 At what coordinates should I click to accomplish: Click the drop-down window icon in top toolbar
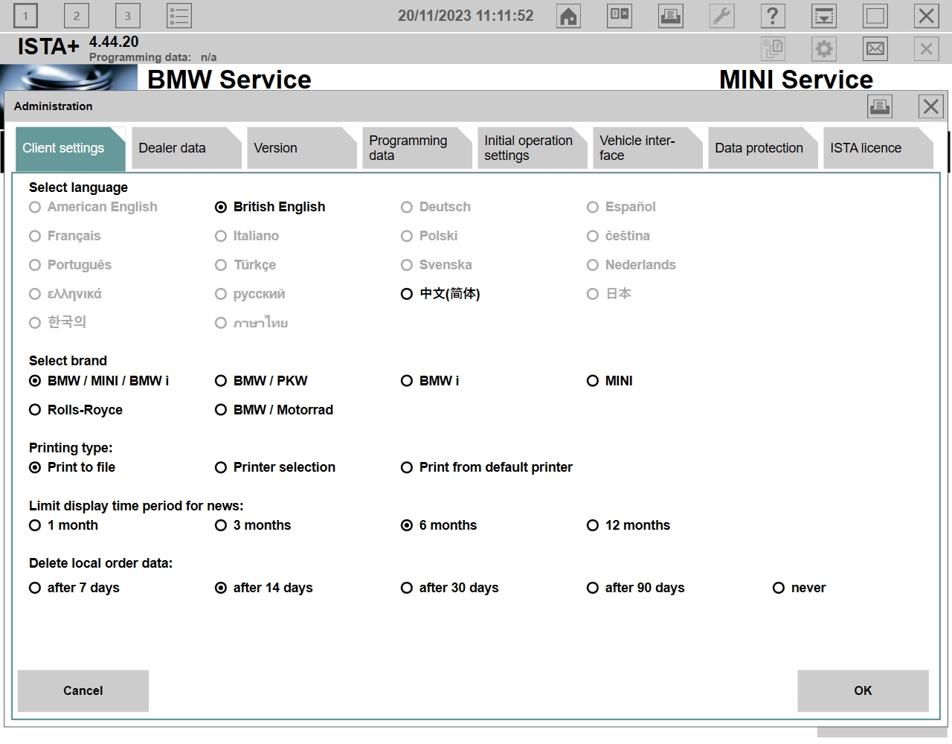[824, 16]
